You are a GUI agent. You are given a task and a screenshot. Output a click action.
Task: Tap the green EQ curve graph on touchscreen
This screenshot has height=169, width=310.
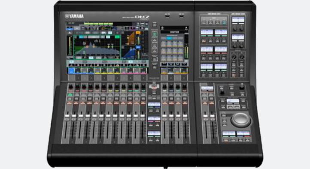pyautogui.click(x=97, y=47)
